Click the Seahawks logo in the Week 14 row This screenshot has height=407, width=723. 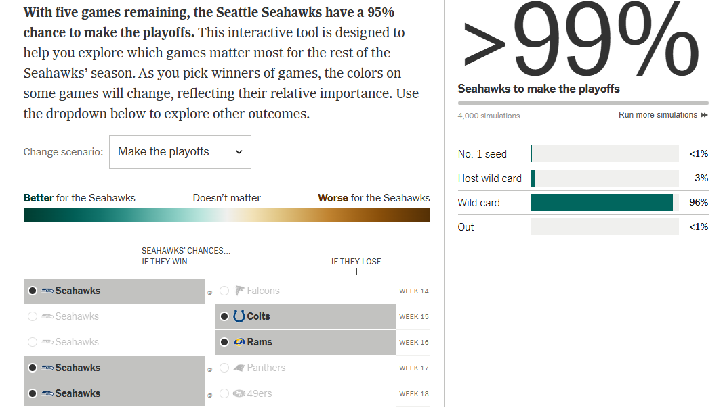pos(47,291)
